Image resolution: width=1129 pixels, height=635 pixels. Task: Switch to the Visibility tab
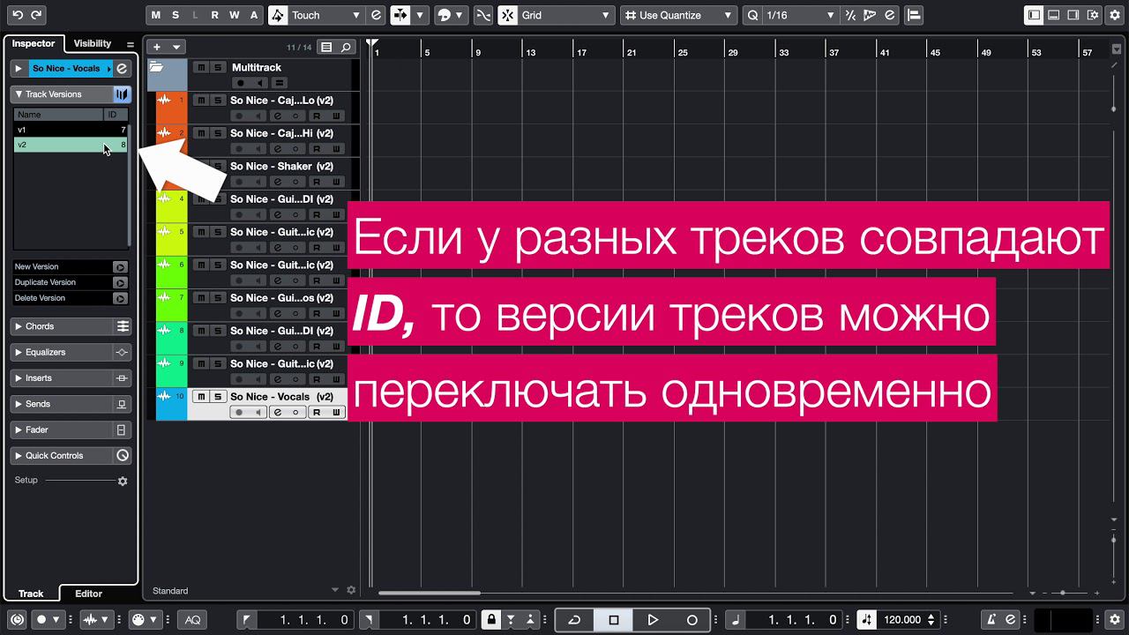[93, 43]
